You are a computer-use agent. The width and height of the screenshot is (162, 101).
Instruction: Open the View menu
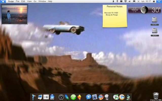tap(29, 1)
